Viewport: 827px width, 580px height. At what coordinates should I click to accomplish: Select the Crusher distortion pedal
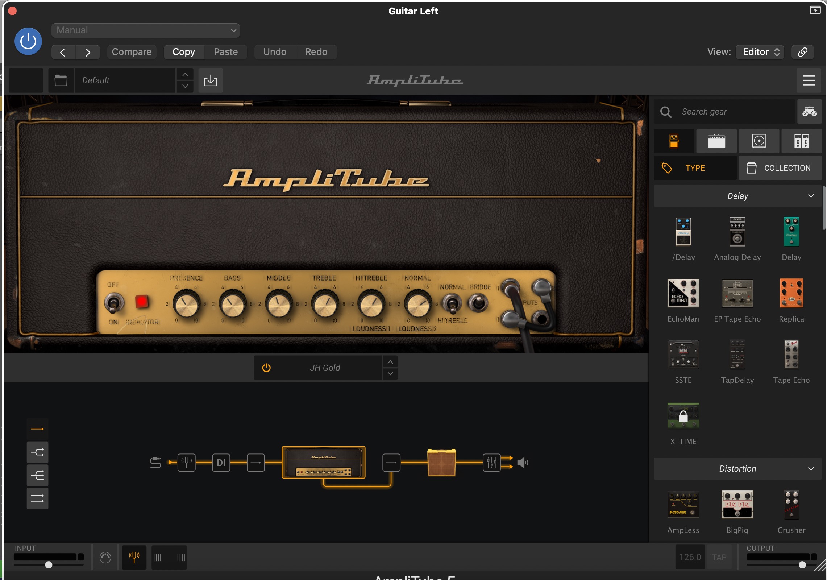click(x=791, y=505)
